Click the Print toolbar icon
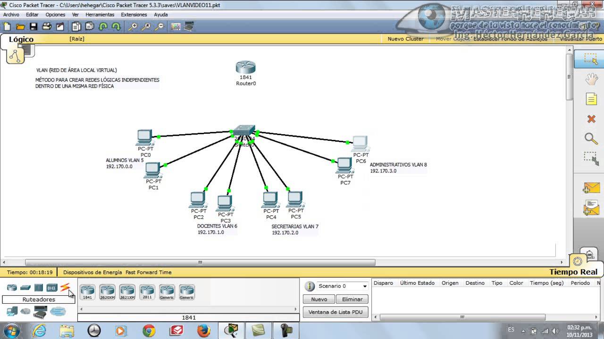Screen dimensions: 604x339 [47, 26]
